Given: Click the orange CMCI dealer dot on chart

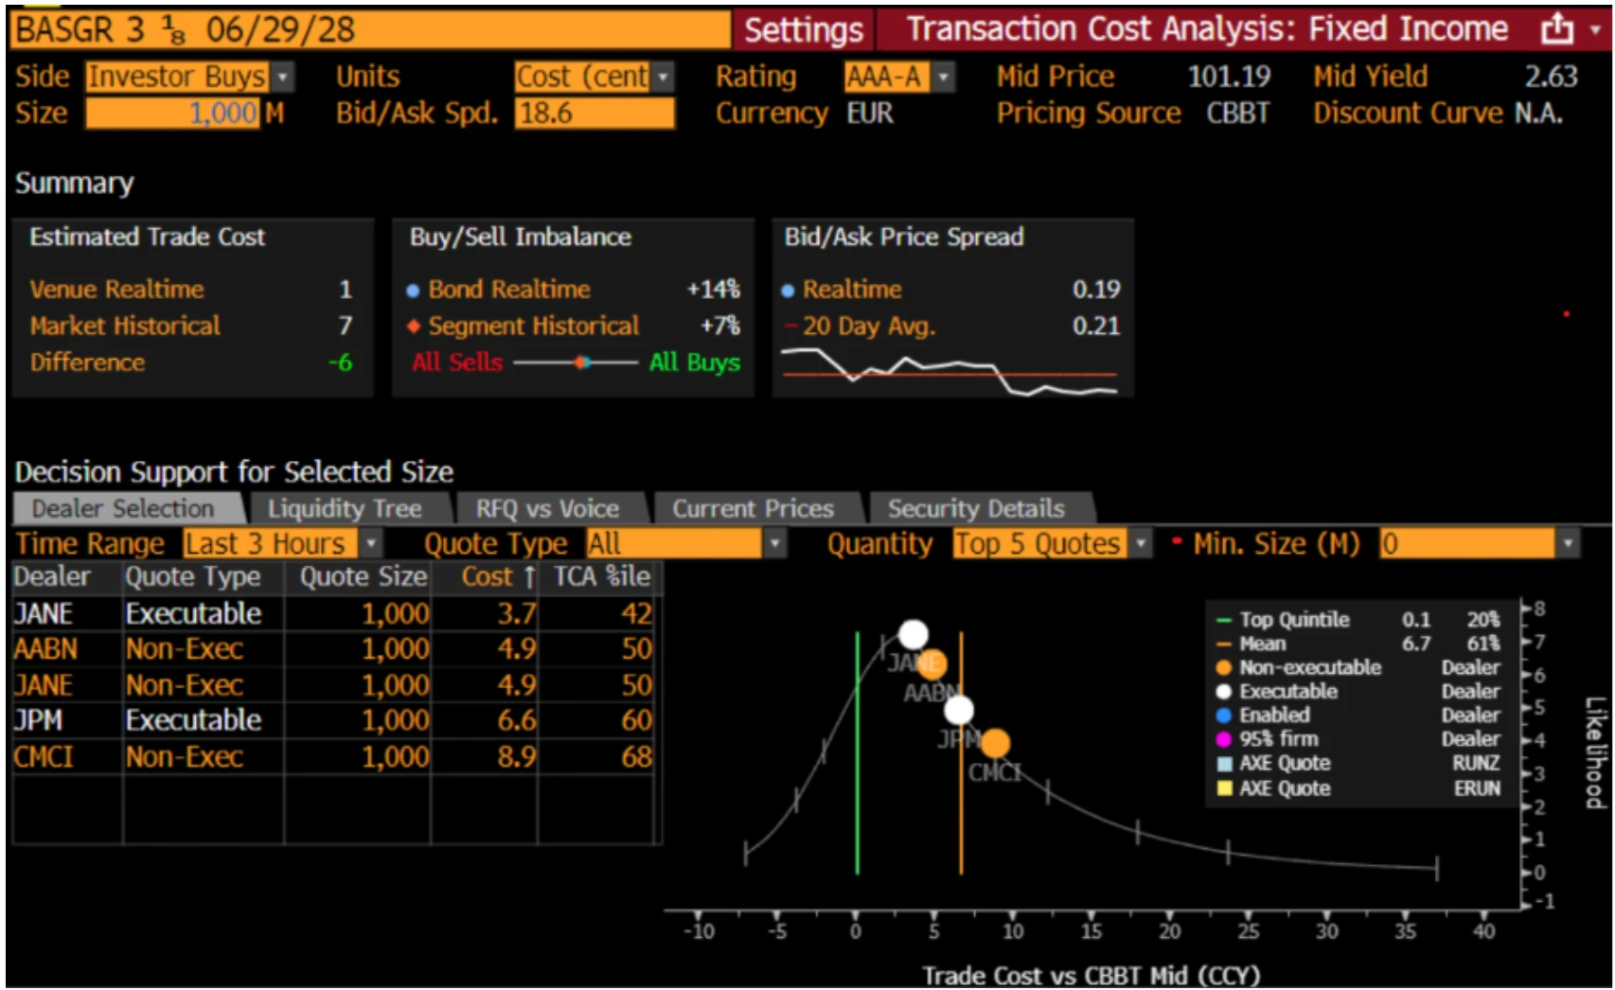Looking at the screenshot, I should (995, 744).
